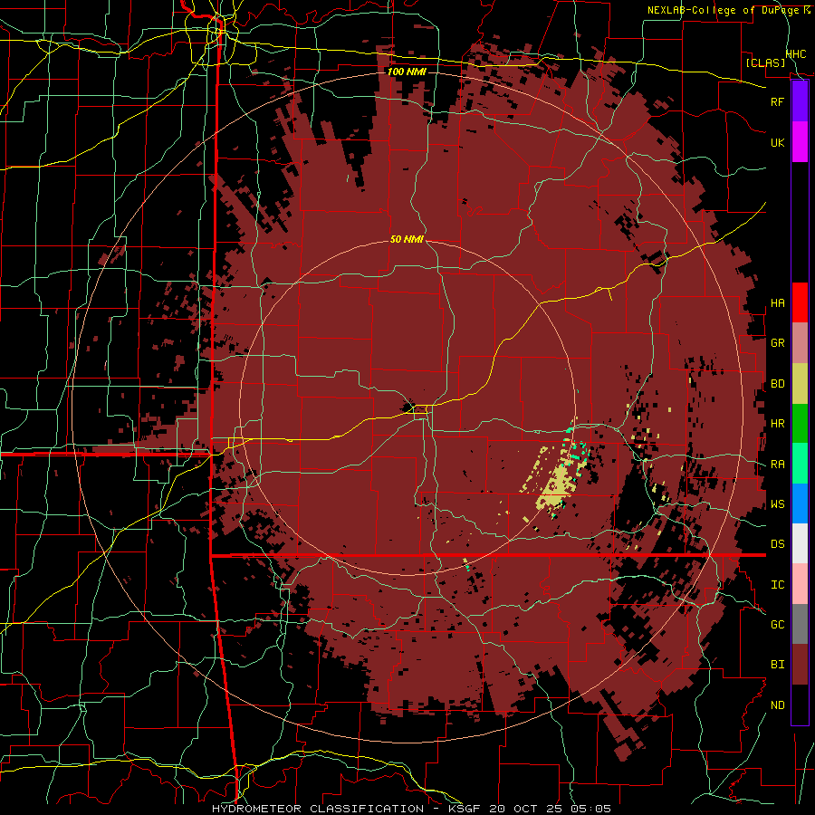This screenshot has width=815, height=815.
Task: Select the gray GC legend swatch
Action: pos(800,624)
